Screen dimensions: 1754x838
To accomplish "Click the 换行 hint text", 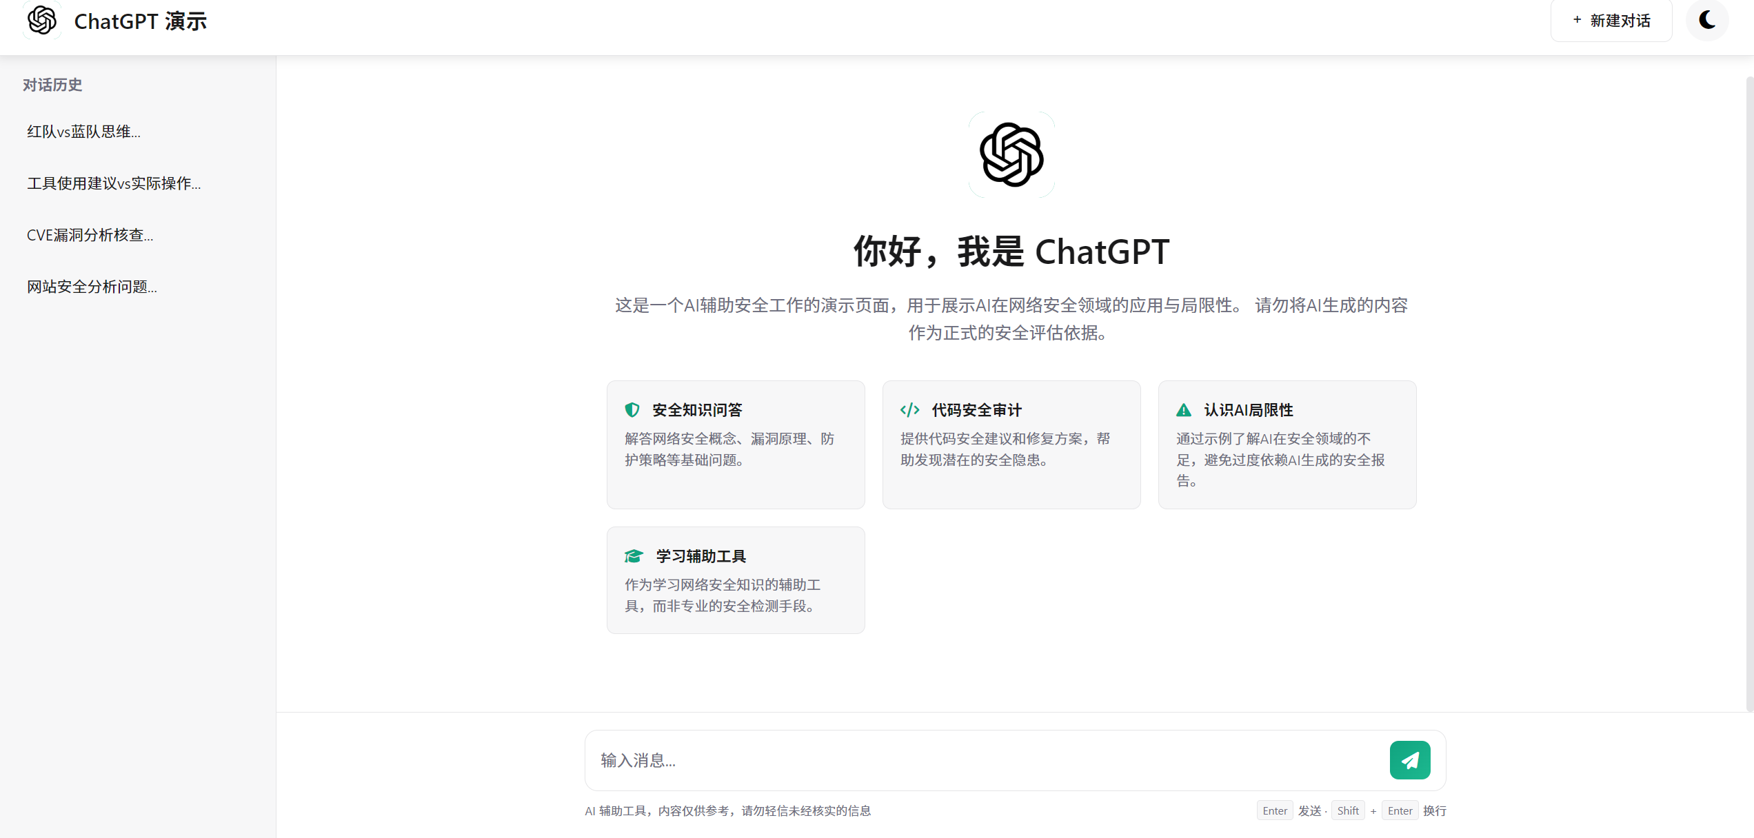I will [x=1435, y=811].
